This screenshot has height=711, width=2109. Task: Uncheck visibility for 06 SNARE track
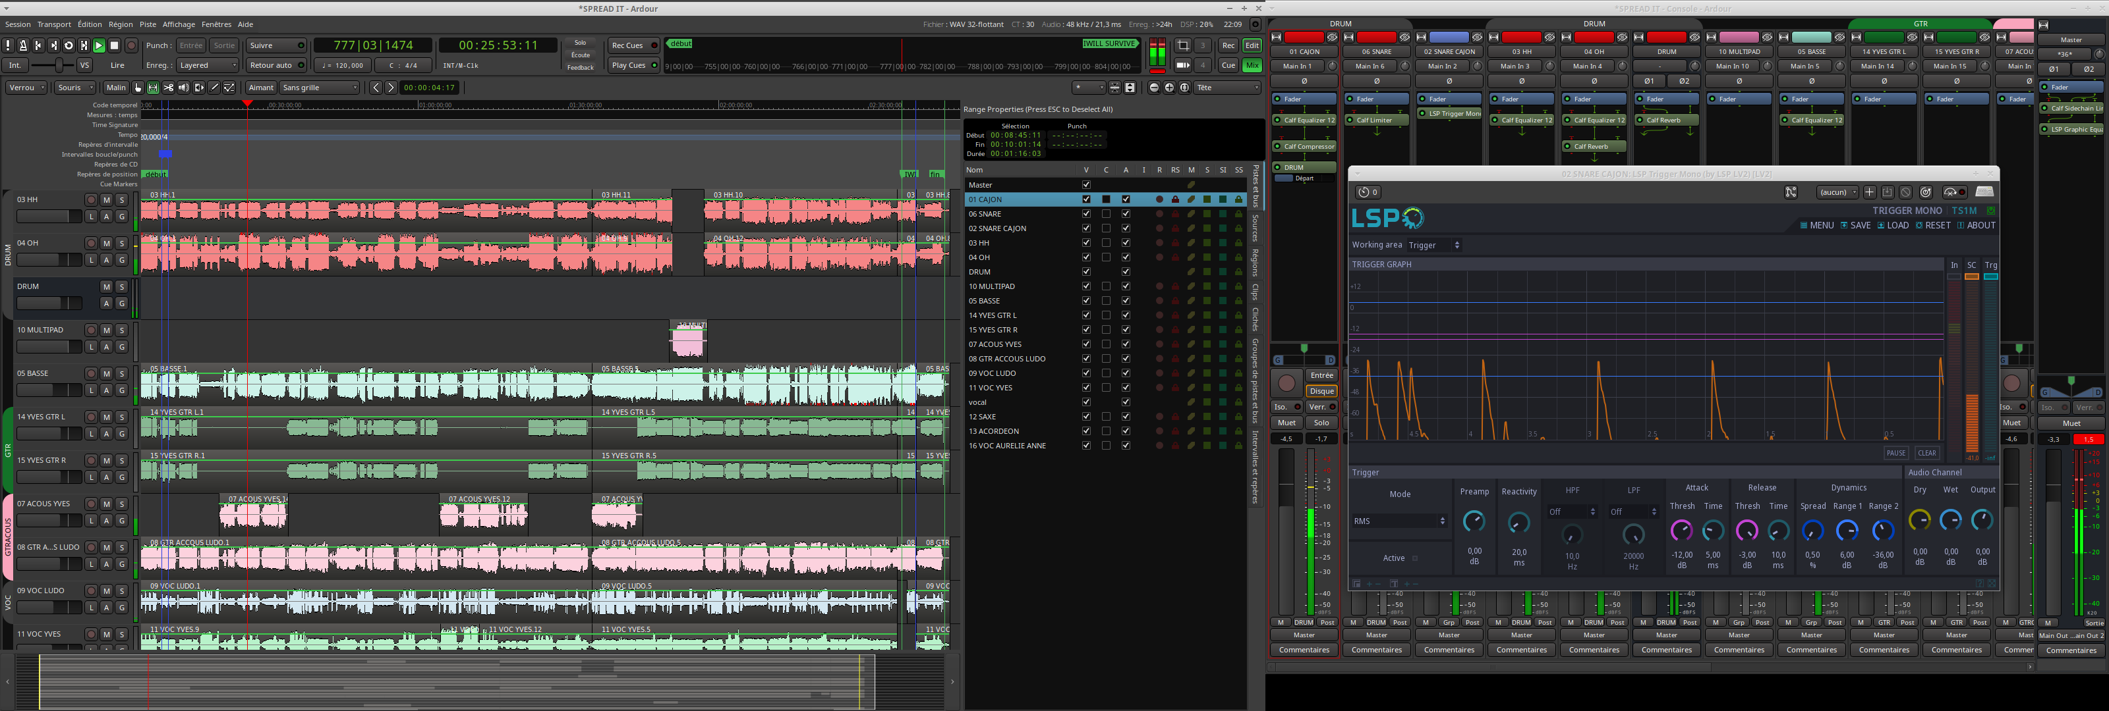[1086, 215]
